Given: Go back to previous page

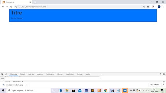Looking at the screenshot, I should pos(3,7).
